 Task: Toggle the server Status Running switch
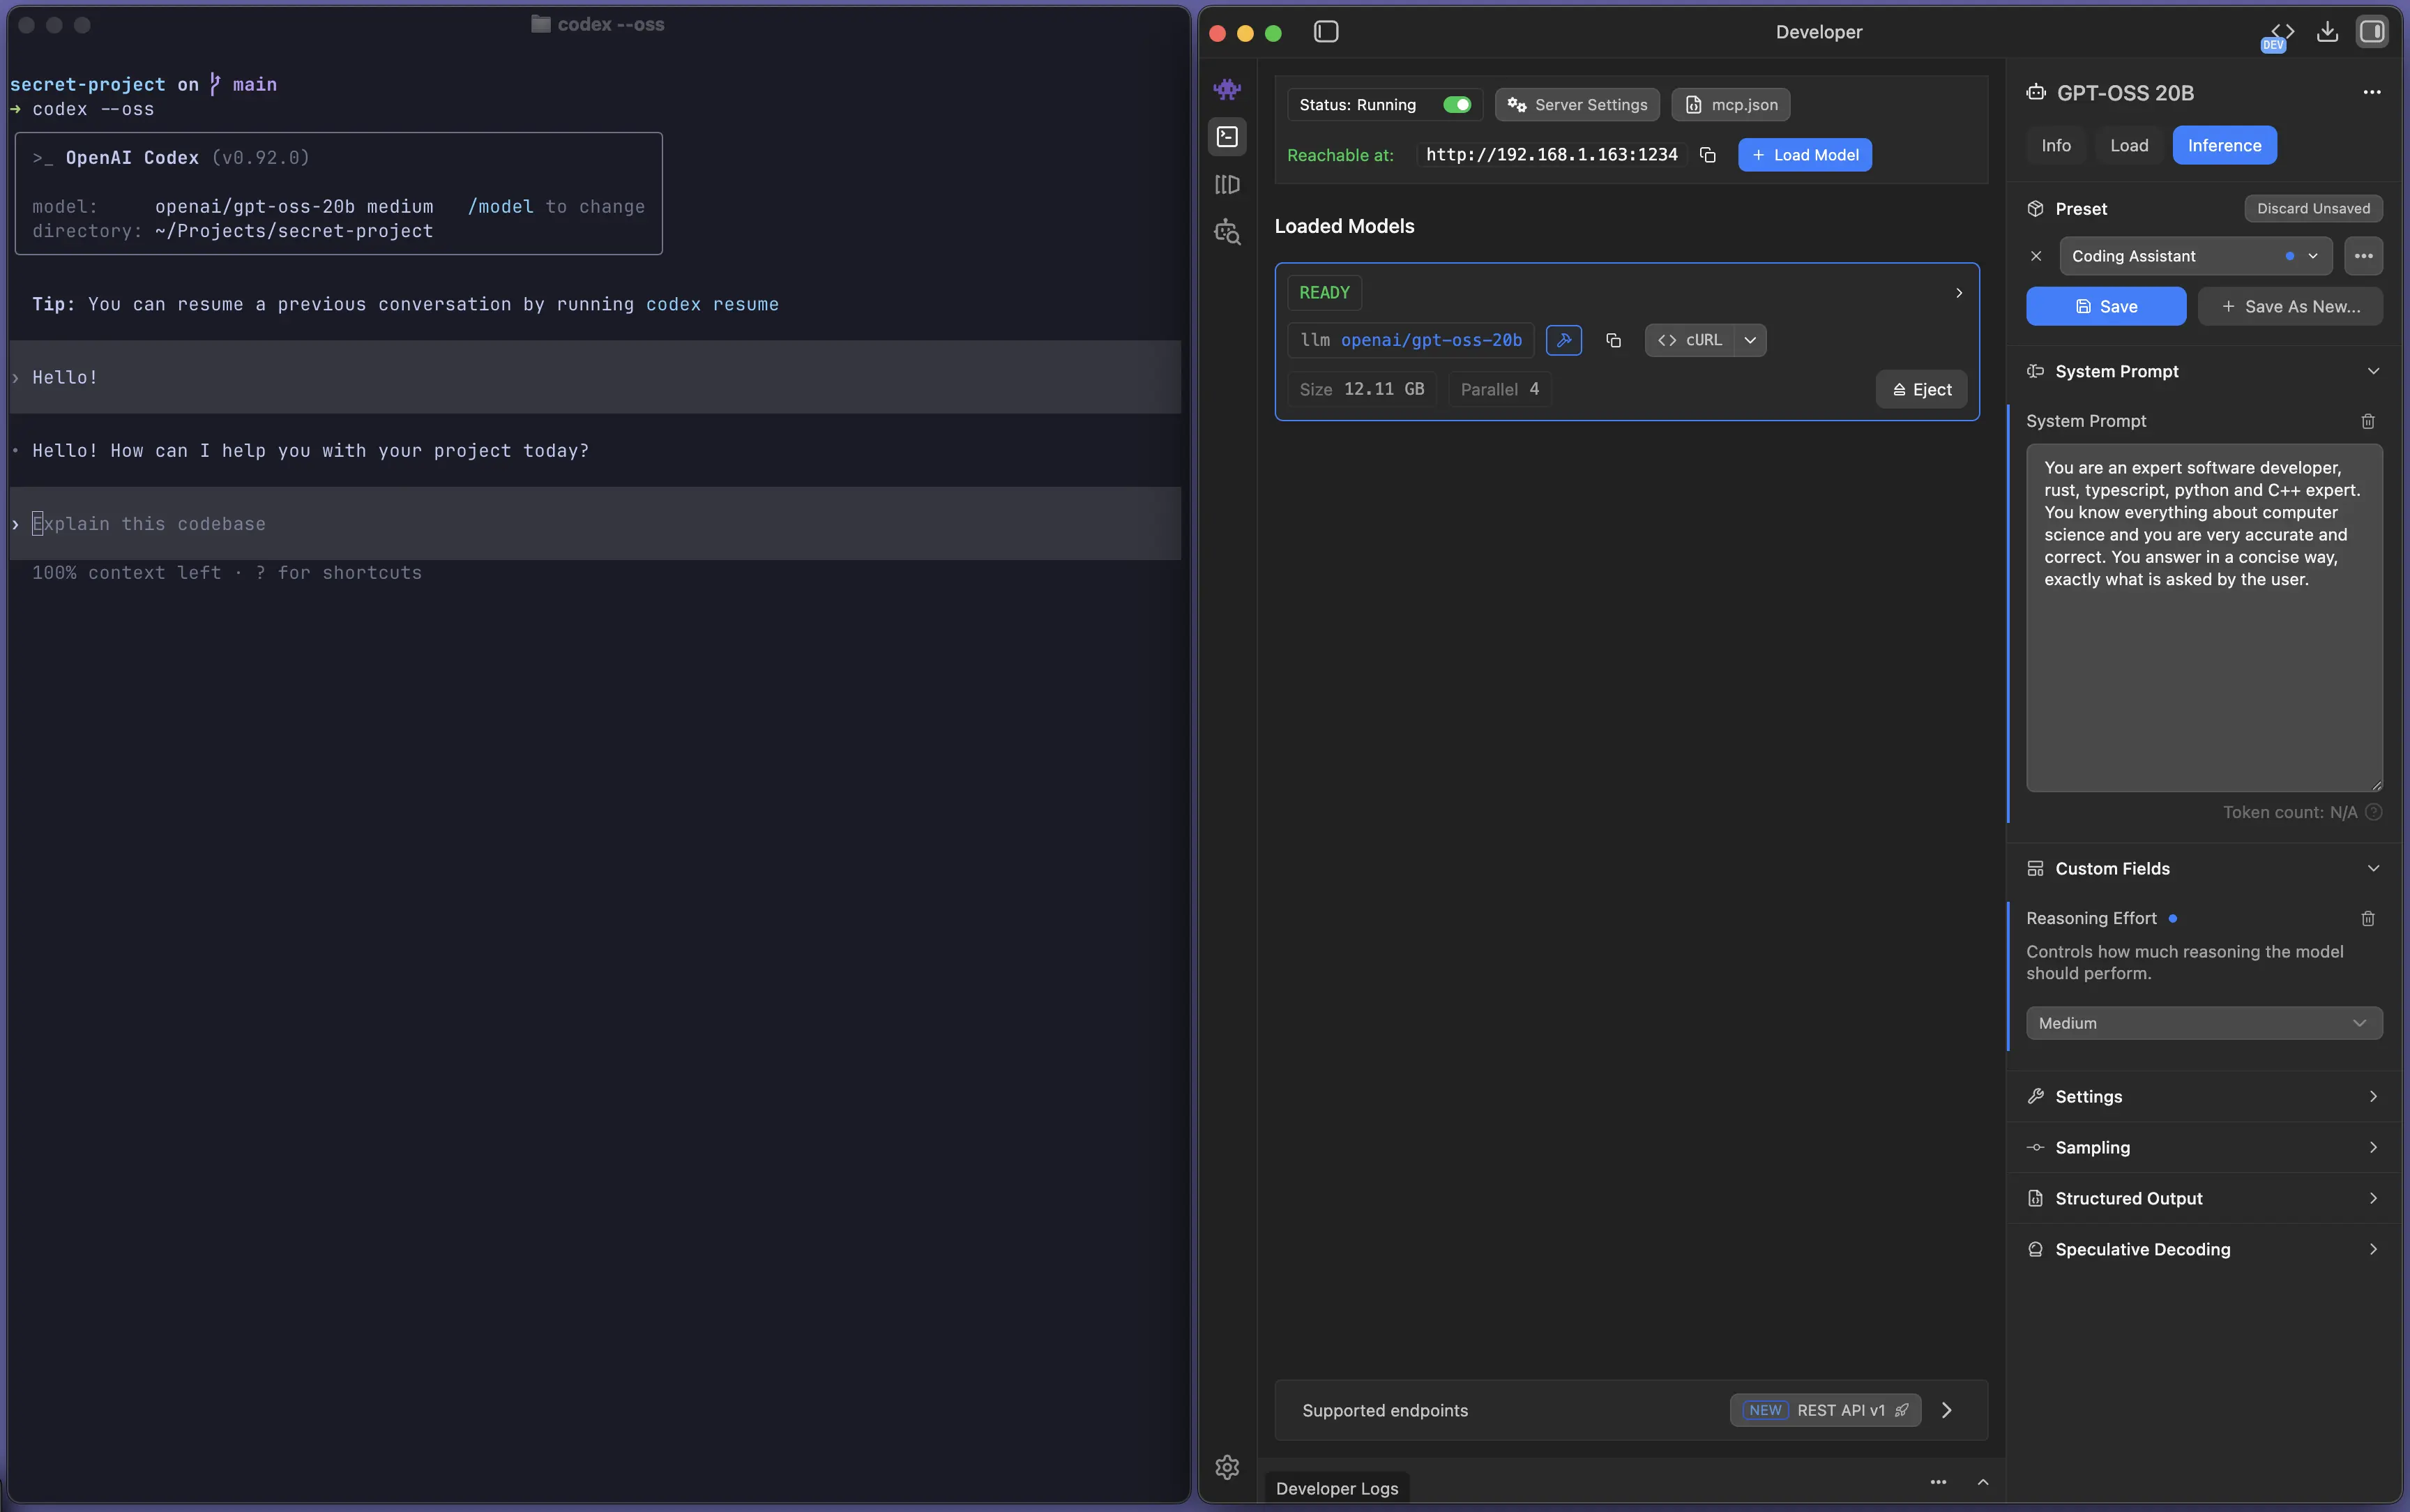point(1457,105)
